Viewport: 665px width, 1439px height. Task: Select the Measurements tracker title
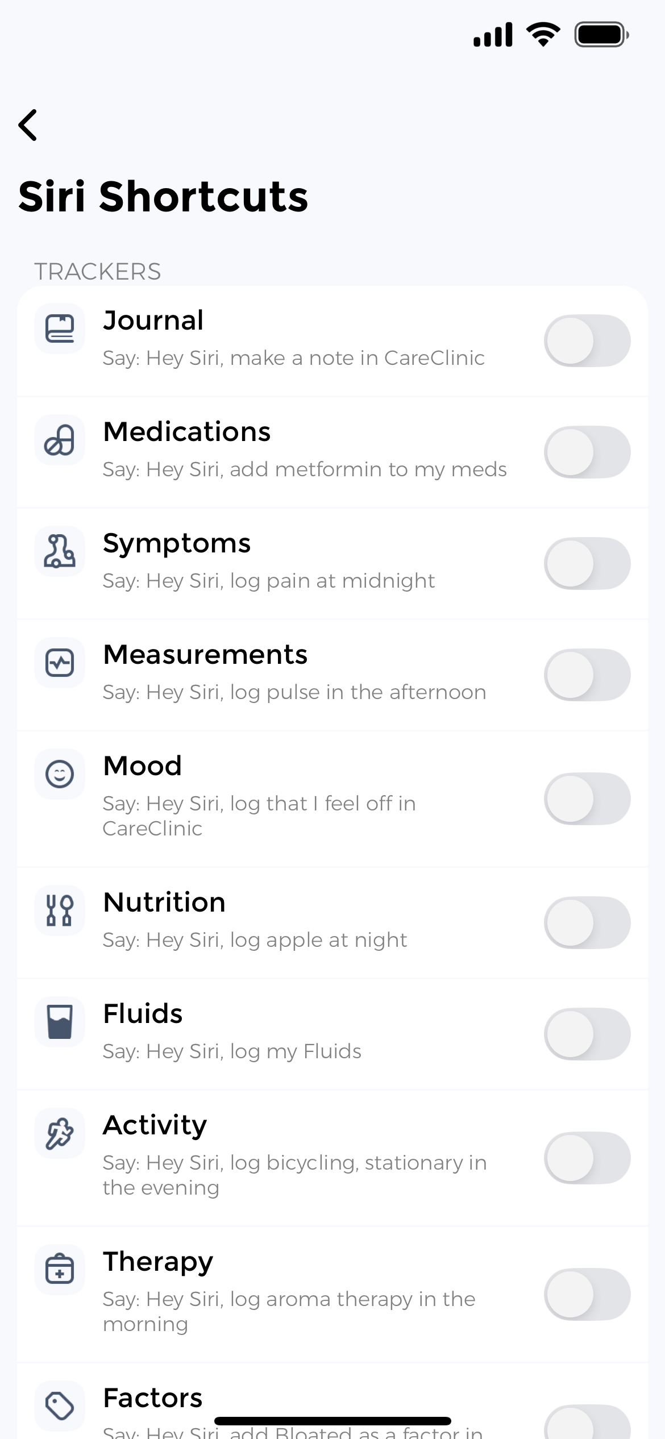tap(205, 654)
